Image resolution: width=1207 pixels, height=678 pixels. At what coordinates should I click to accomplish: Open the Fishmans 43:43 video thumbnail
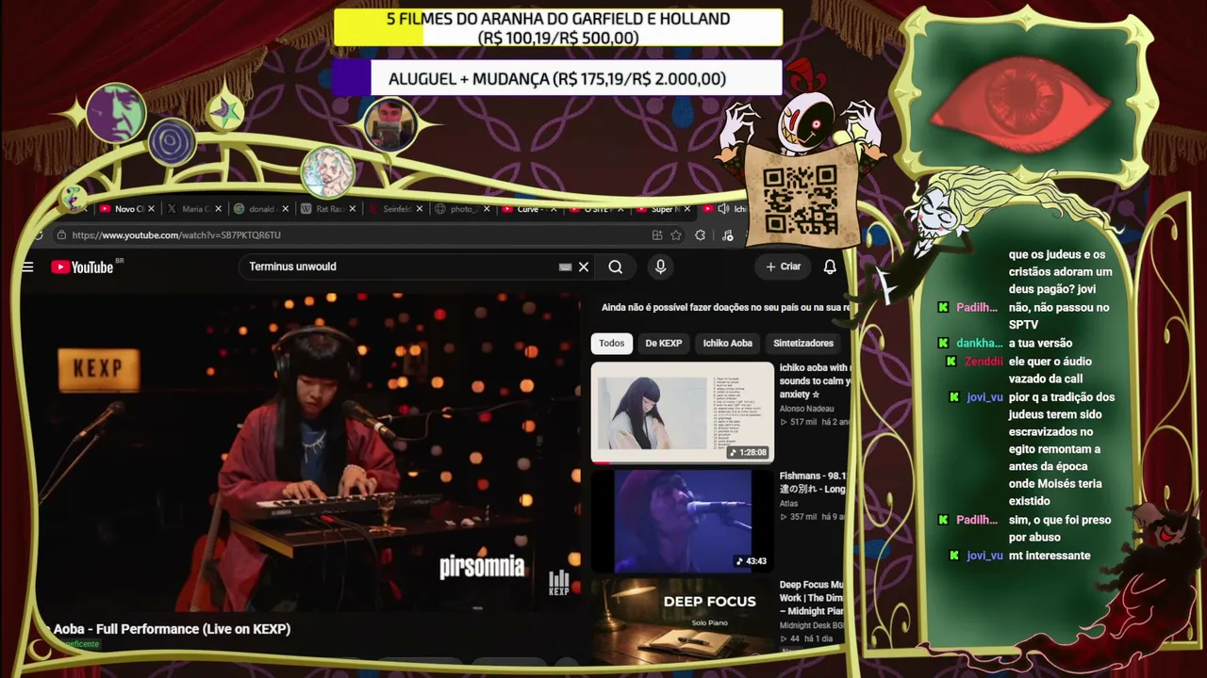tap(683, 521)
